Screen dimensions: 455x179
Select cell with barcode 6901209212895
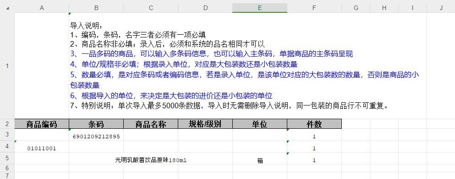click(x=96, y=135)
